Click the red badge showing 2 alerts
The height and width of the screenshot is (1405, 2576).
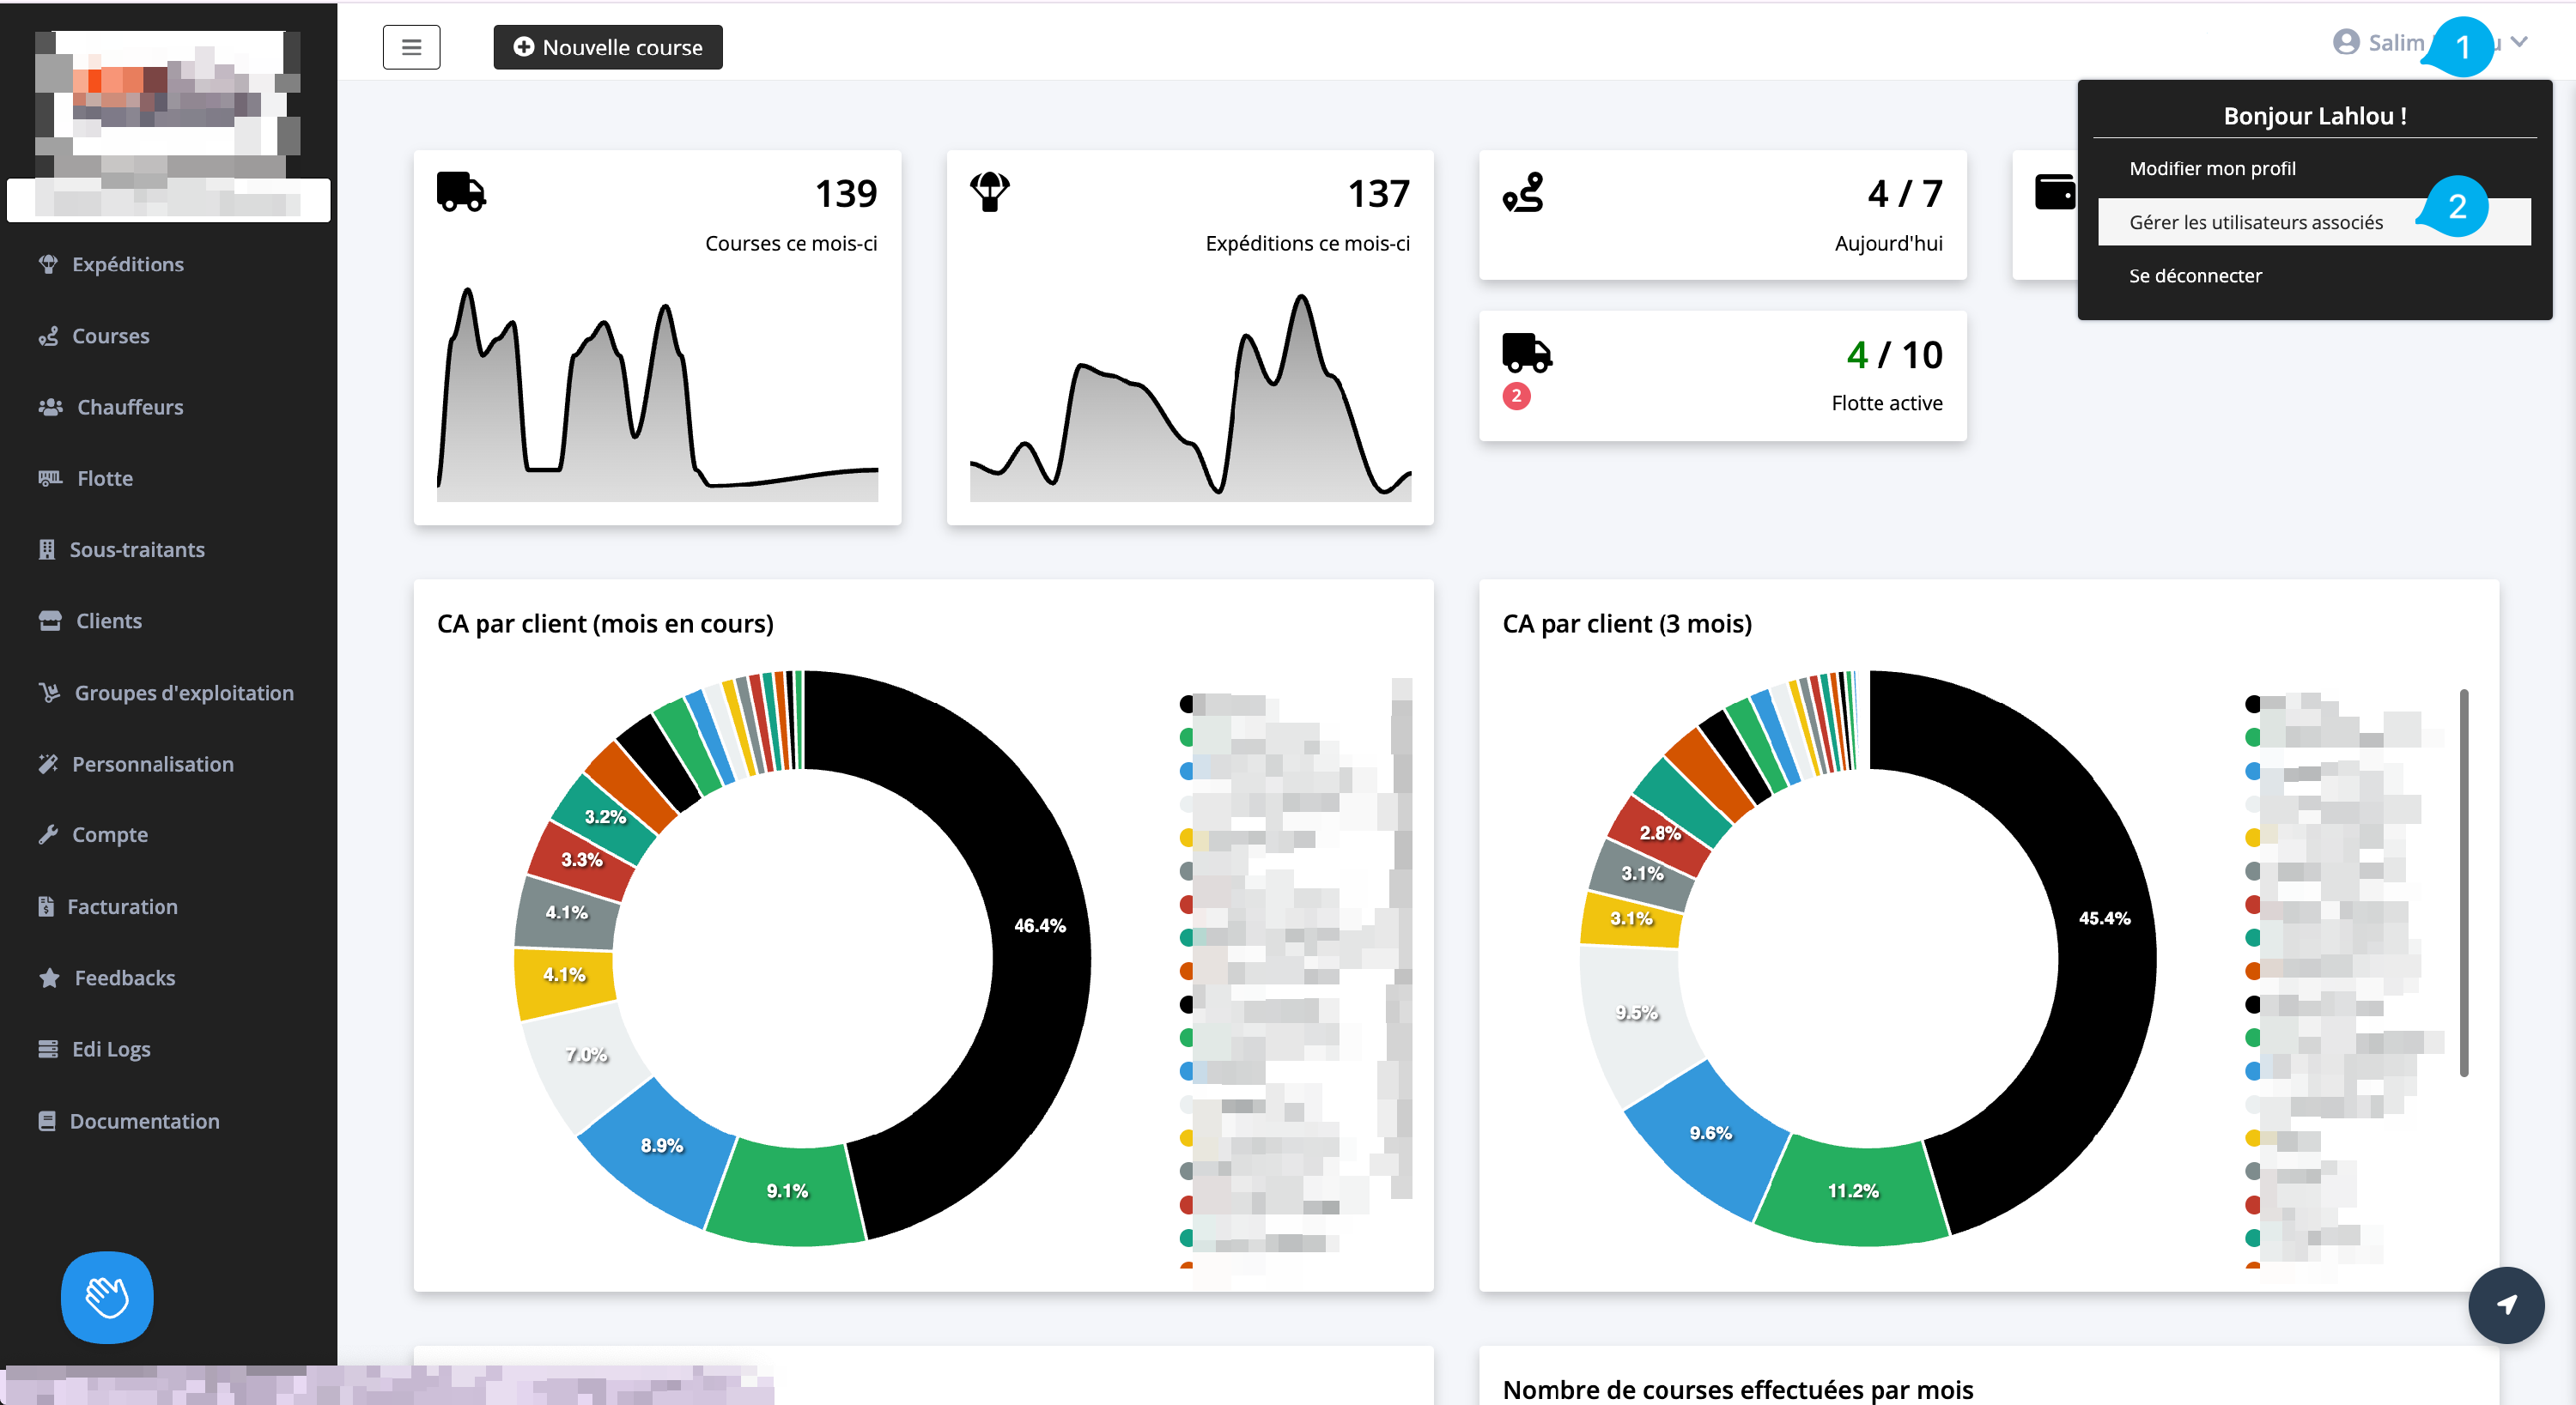(1516, 396)
